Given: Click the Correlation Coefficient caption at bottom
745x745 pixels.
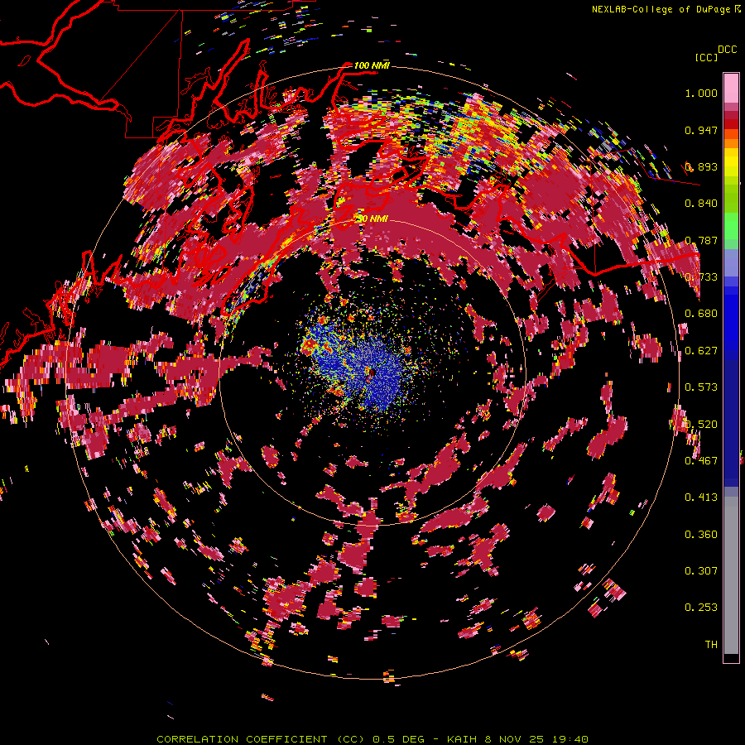Looking at the screenshot, I should [372, 739].
